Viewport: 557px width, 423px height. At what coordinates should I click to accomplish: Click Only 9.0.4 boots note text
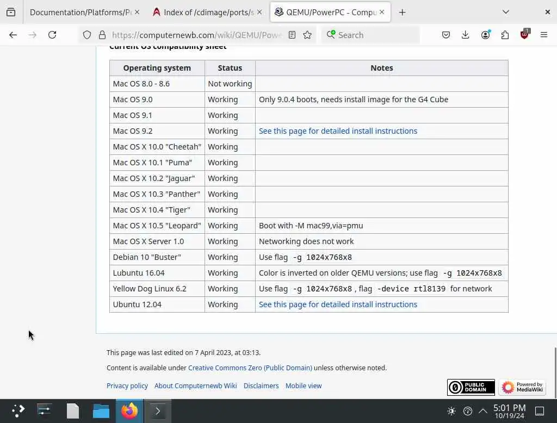pos(354,99)
